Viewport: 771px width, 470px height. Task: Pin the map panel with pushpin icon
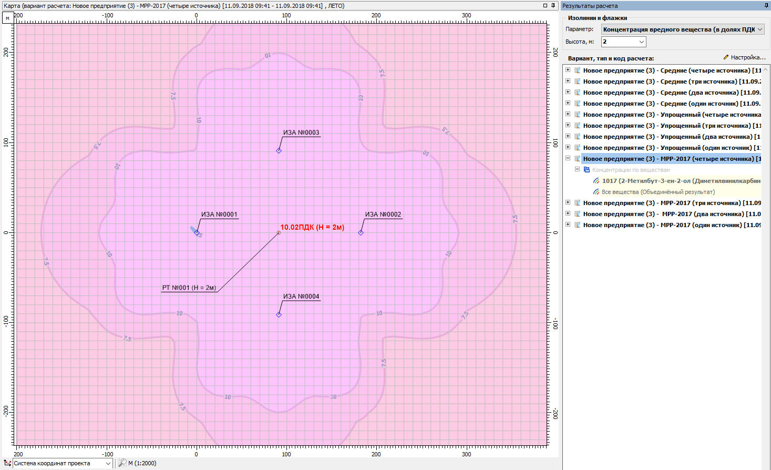tap(553, 6)
